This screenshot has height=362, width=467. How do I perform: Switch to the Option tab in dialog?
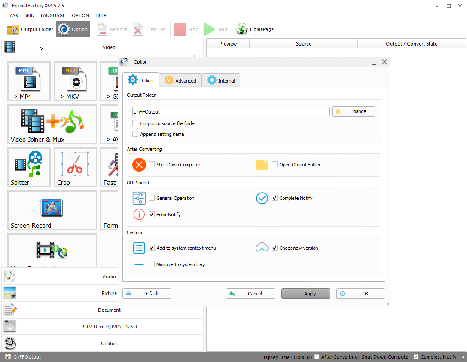point(140,80)
